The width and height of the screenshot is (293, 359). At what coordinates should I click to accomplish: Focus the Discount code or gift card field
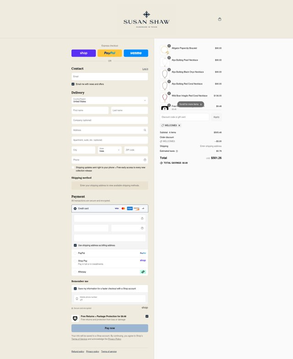[184, 117]
